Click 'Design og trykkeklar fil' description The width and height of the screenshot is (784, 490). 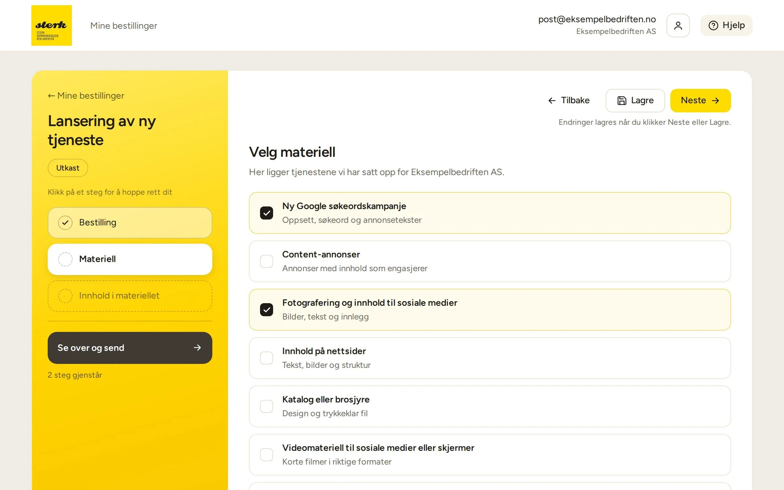325,414
